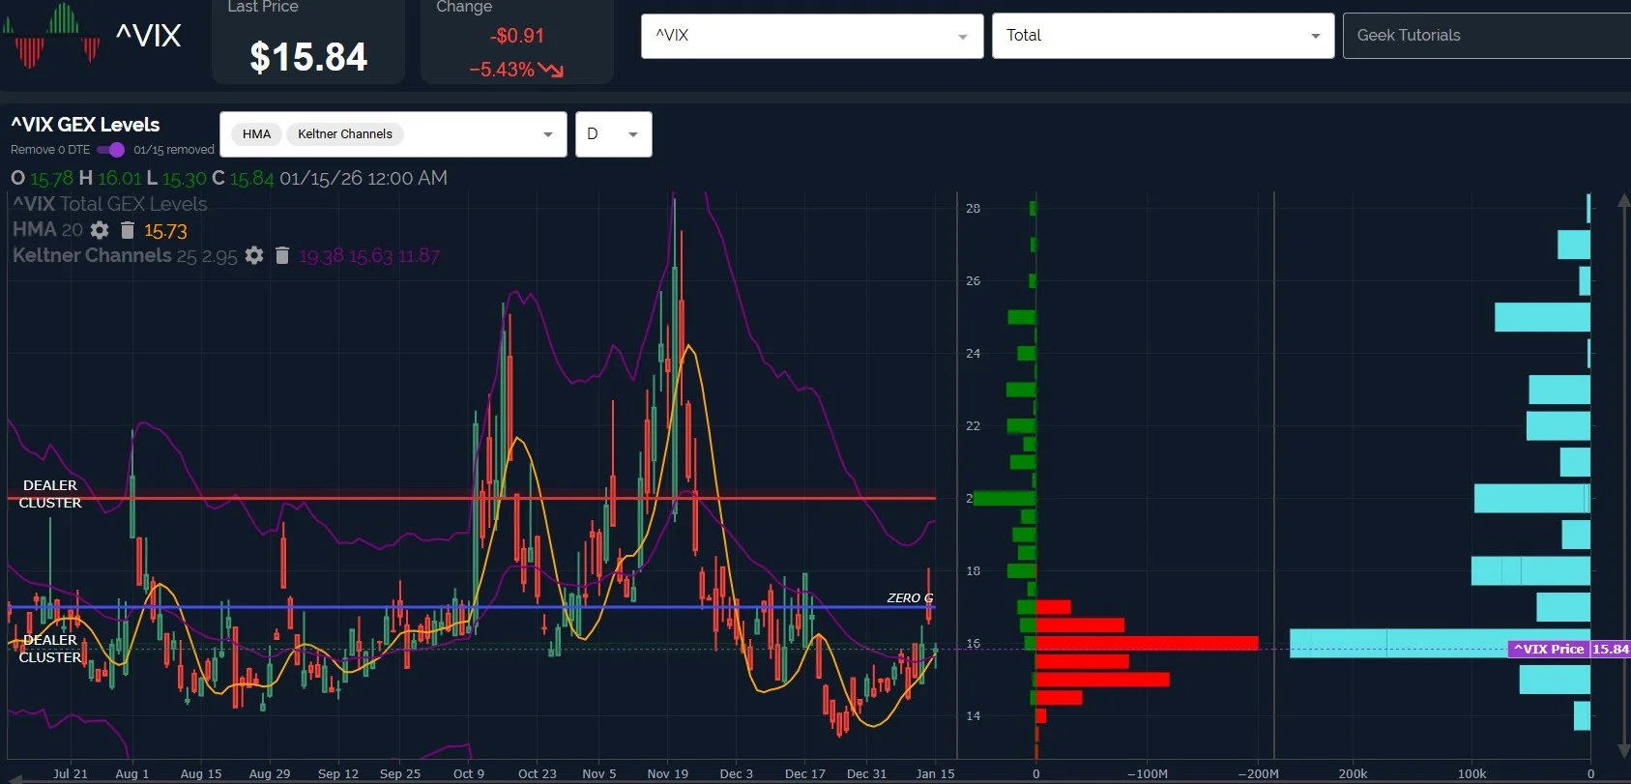Click the -200M axis label
Screen dimensions: 1631x784
coord(1258,773)
